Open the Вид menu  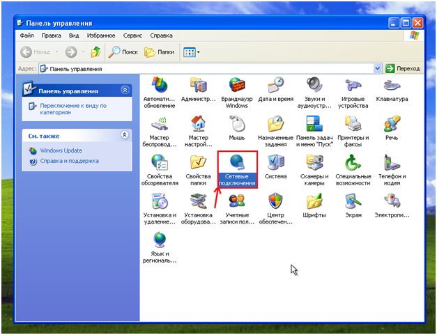(x=74, y=36)
